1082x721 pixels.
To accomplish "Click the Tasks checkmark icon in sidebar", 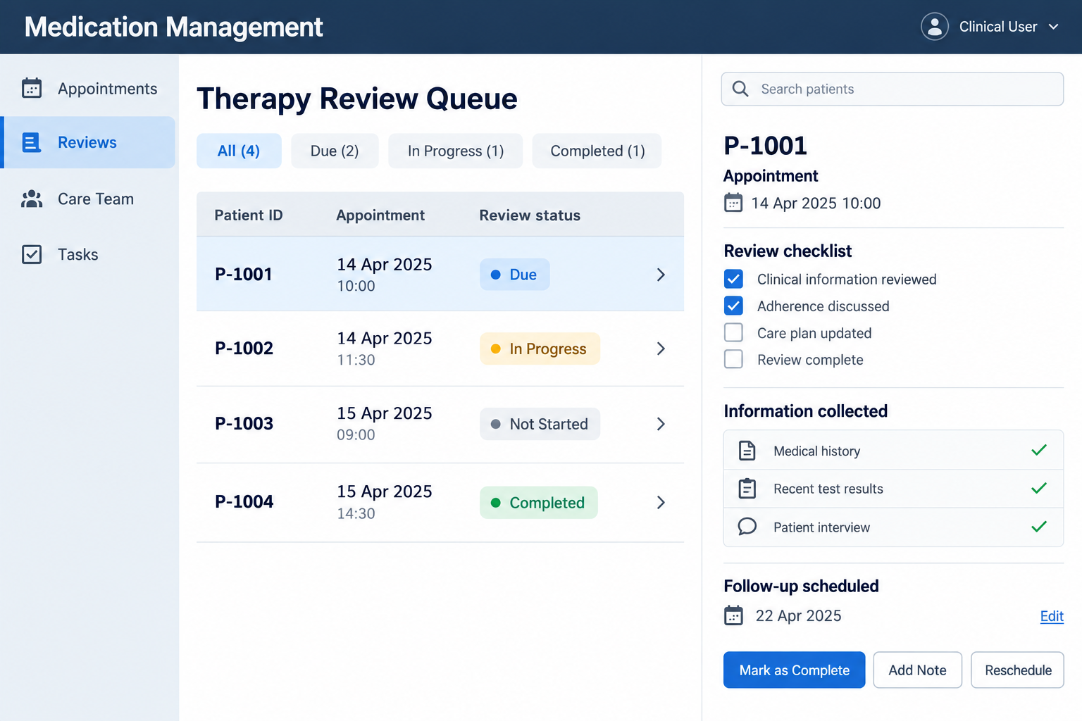I will coord(32,254).
